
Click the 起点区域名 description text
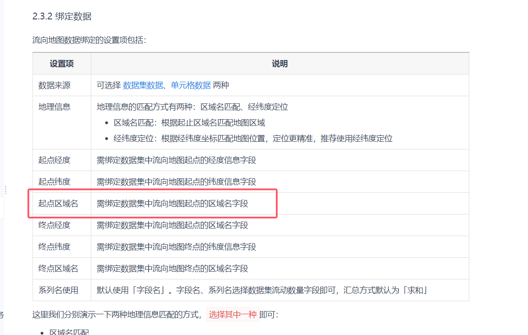173,204
